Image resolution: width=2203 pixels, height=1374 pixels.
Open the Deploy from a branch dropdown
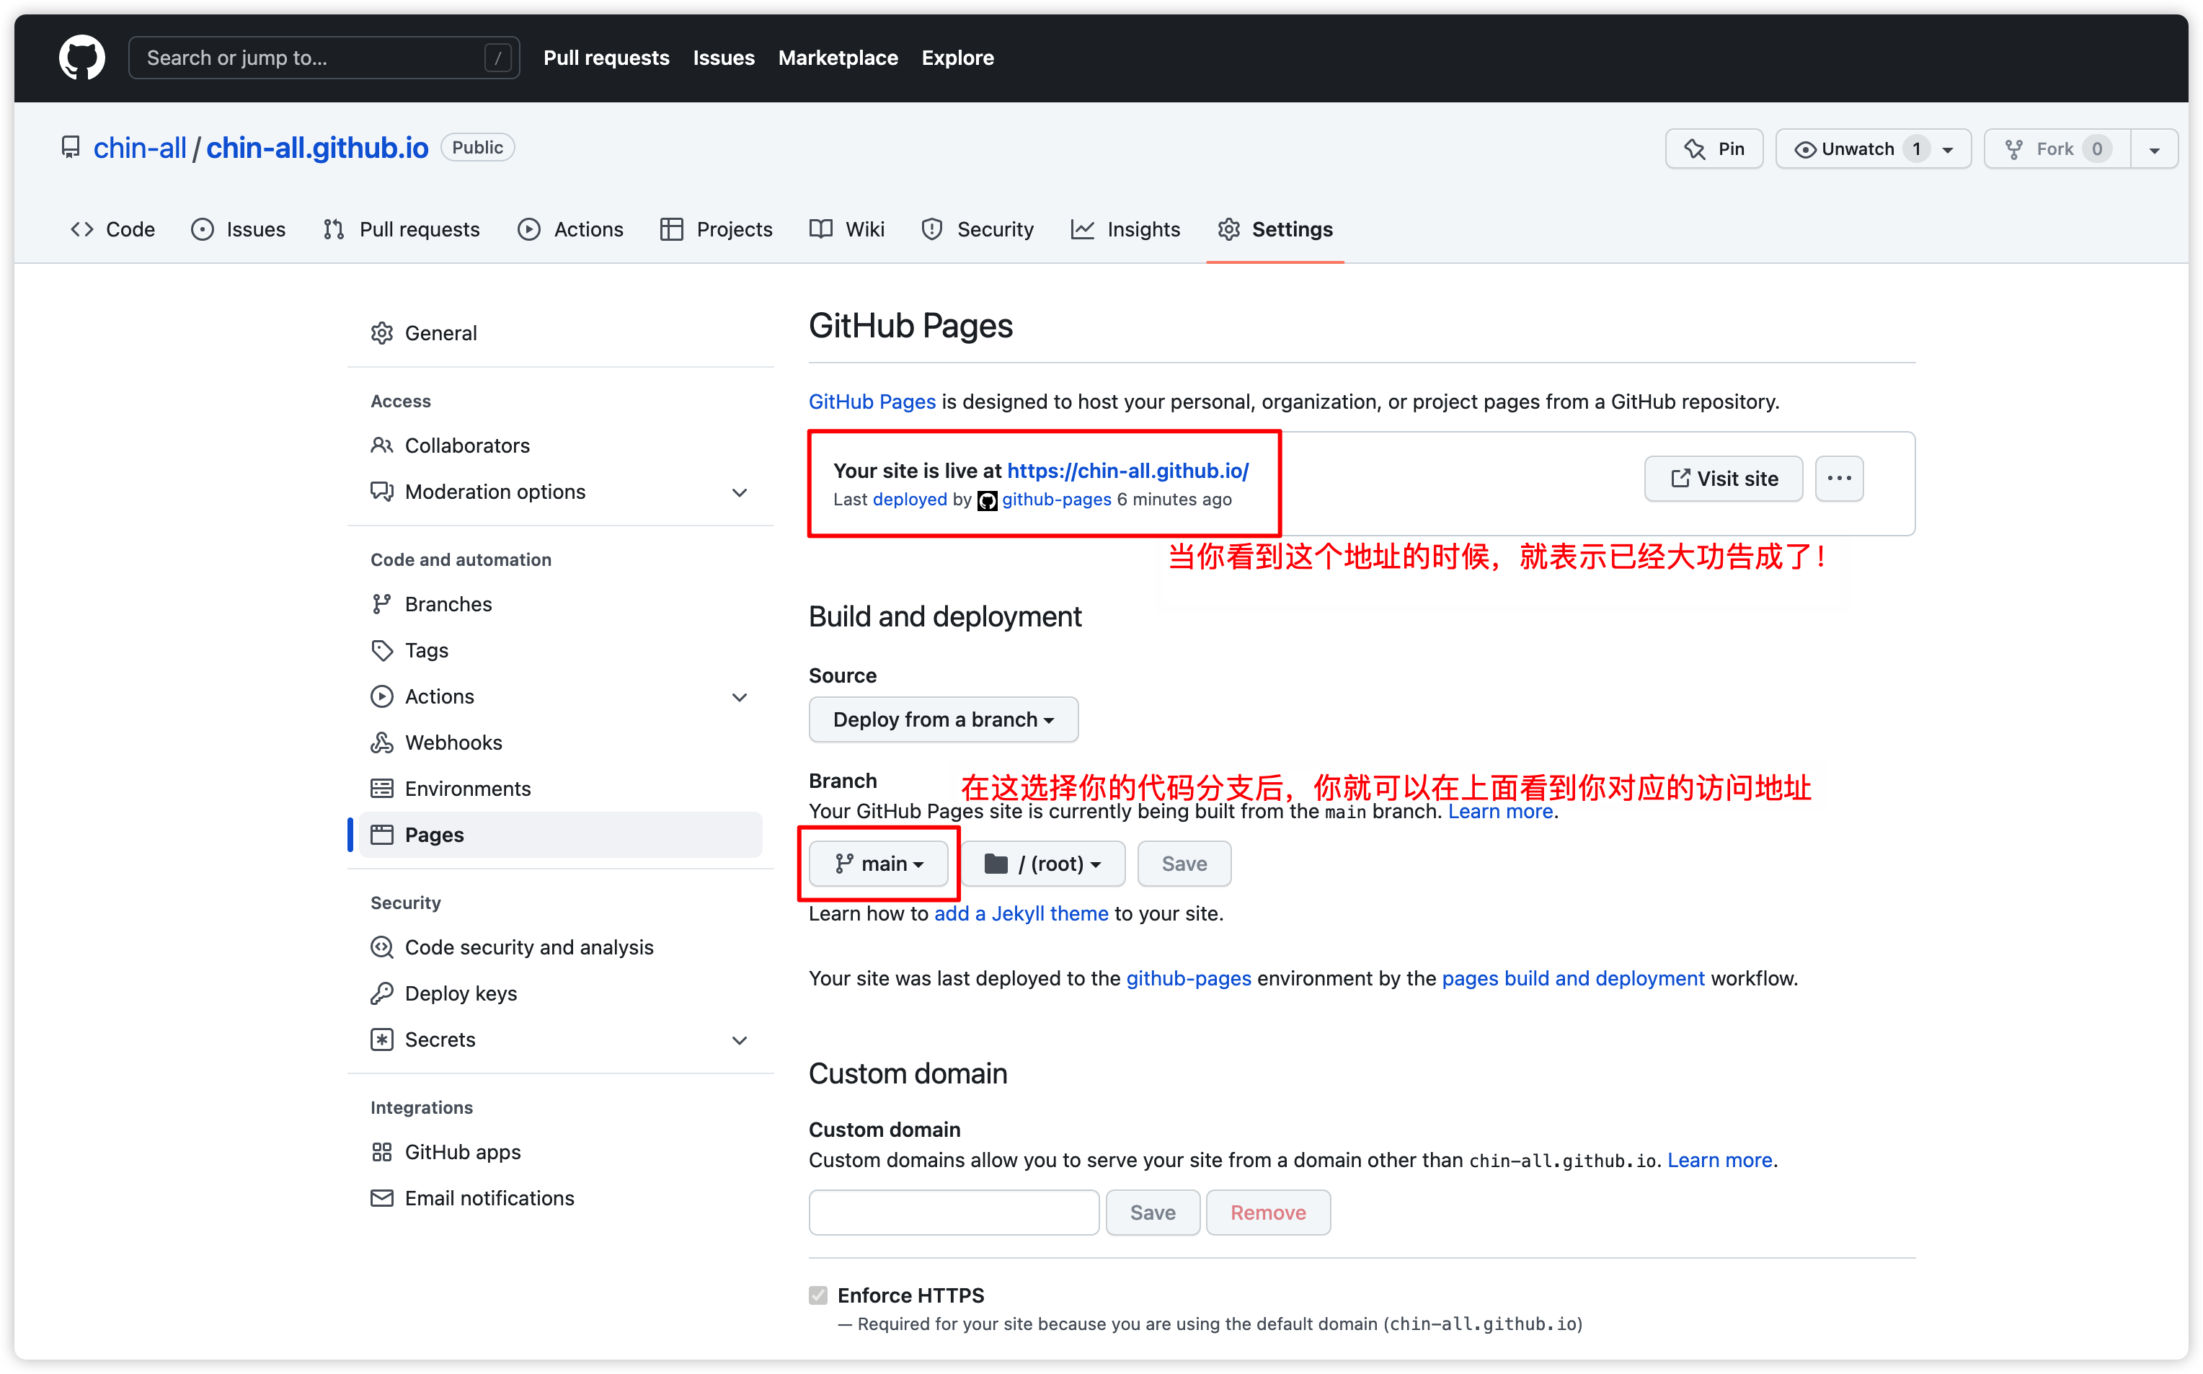pyautogui.click(x=943, y=719)
